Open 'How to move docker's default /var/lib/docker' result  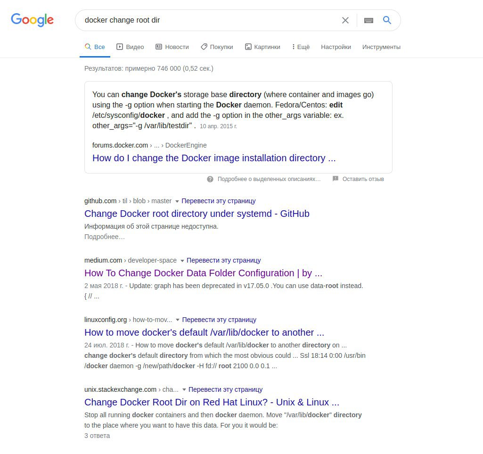[204, 332]
